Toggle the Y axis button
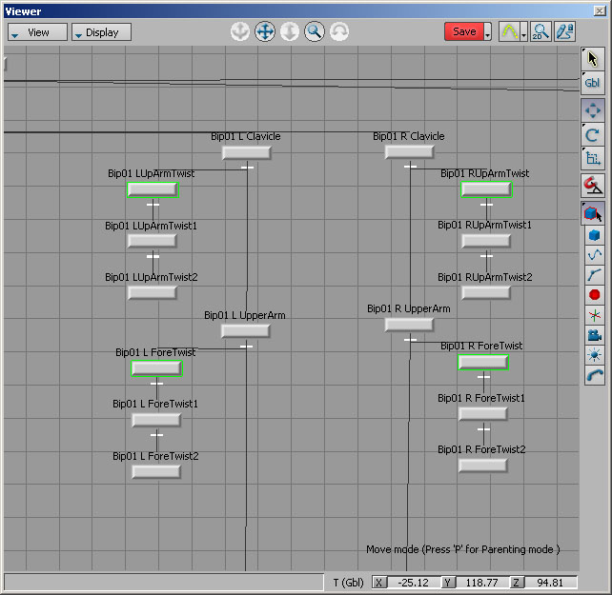Image resolution: width=612 pixels, height=595 pixels. (448, 583)
